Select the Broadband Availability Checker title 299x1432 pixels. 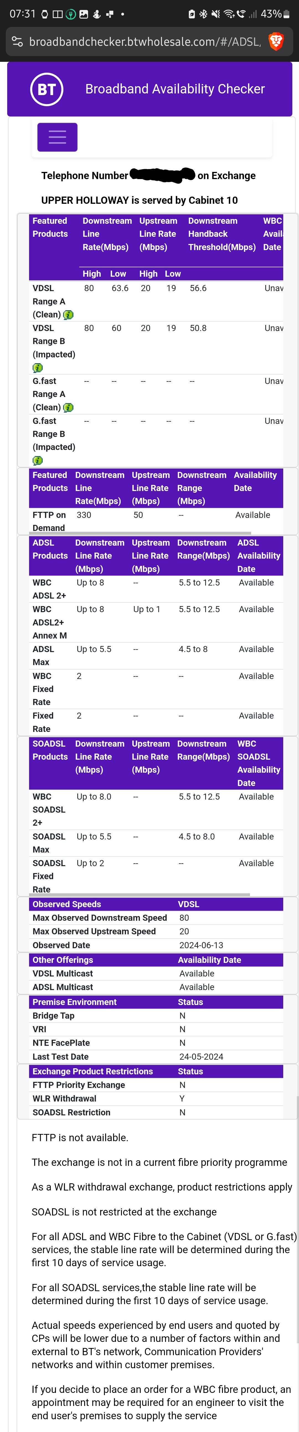click(175, 89)
